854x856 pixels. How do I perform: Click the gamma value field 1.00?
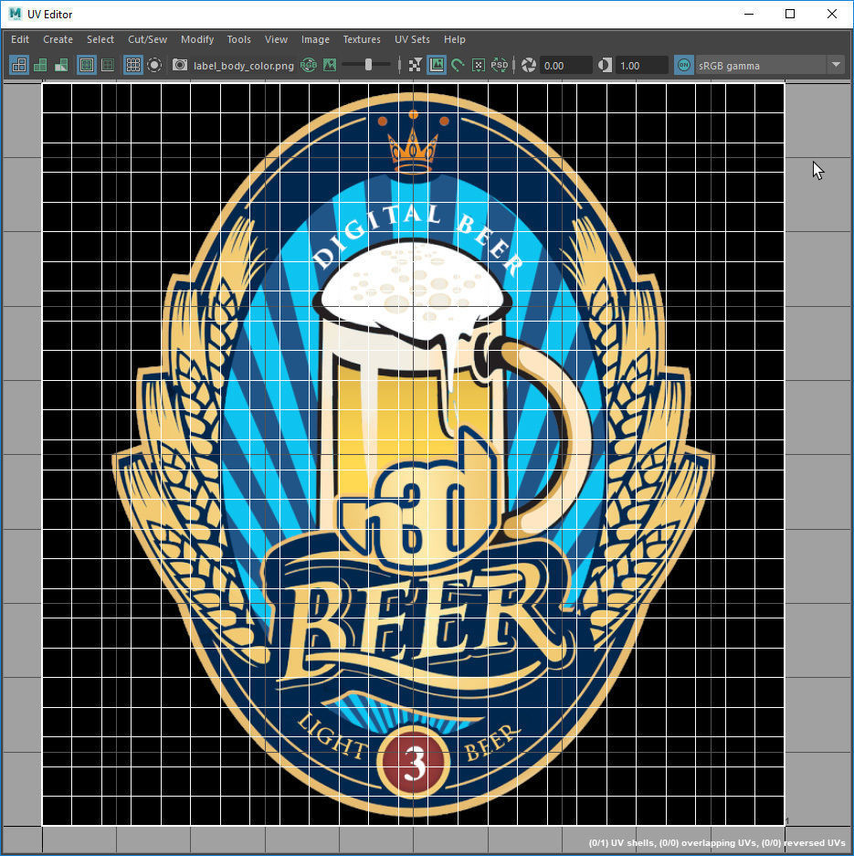coord(642,66)
